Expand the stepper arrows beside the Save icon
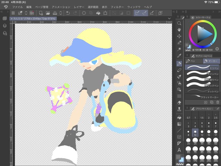221x166 pixels. point(60,13)
